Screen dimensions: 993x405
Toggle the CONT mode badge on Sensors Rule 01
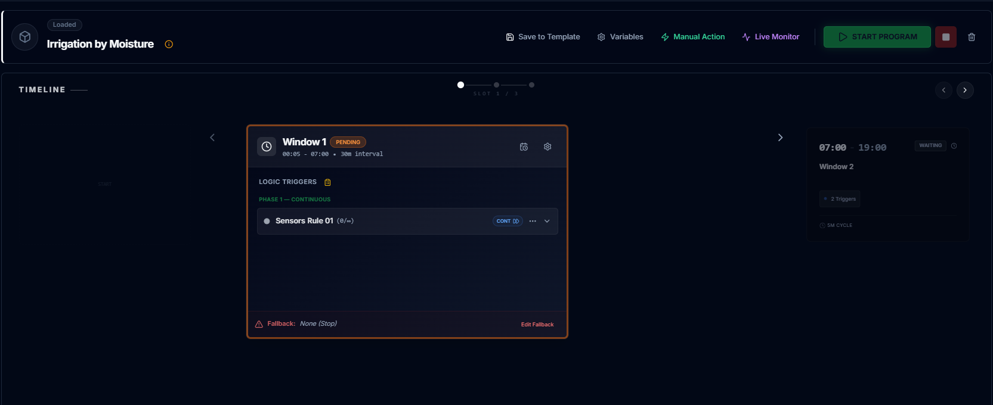(508, 221)
